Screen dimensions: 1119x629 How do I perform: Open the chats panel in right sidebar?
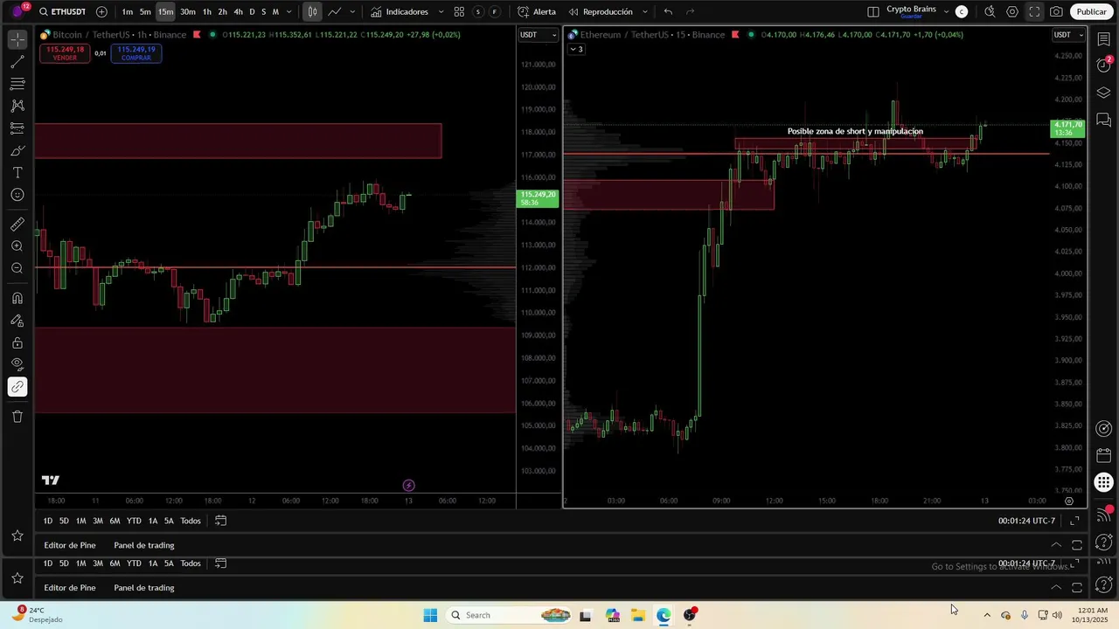click(x=1104, y=121)
